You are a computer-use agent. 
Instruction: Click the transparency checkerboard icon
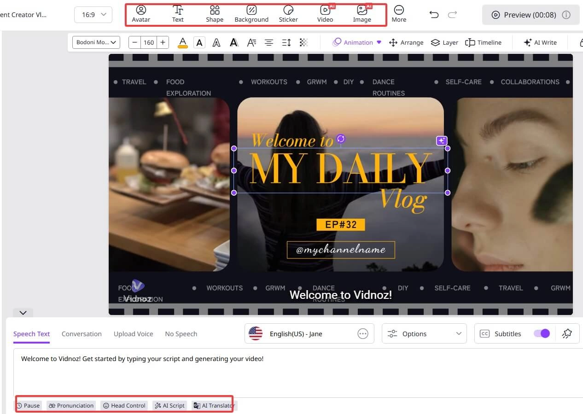303,42
